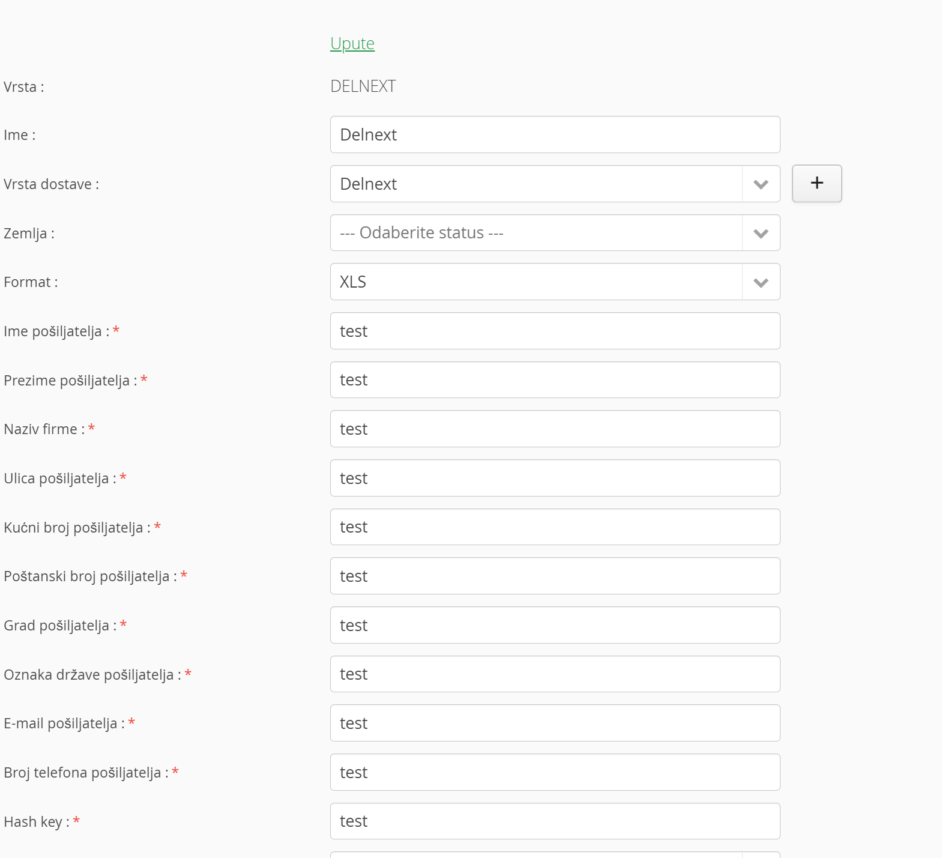Click the Broj telefona pošiljatelja field
This screenshot has height=858, width=942.
tap(555, 772)
